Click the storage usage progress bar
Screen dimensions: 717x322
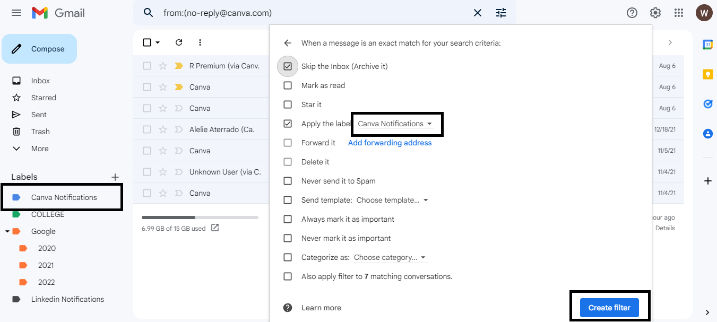[200, 217]
